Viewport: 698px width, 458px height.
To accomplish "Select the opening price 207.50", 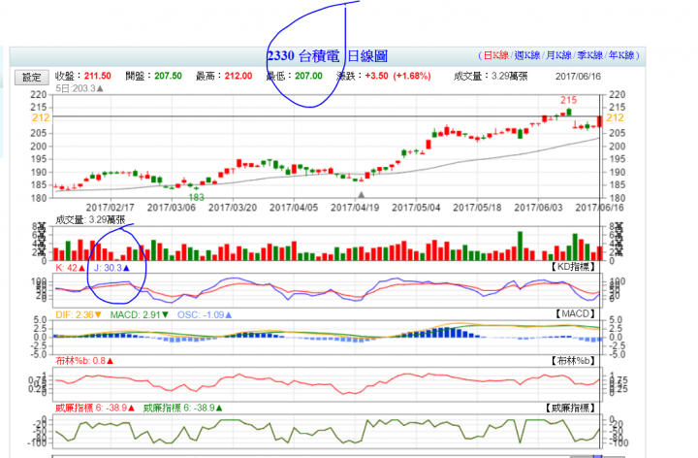I will [169, 76].
